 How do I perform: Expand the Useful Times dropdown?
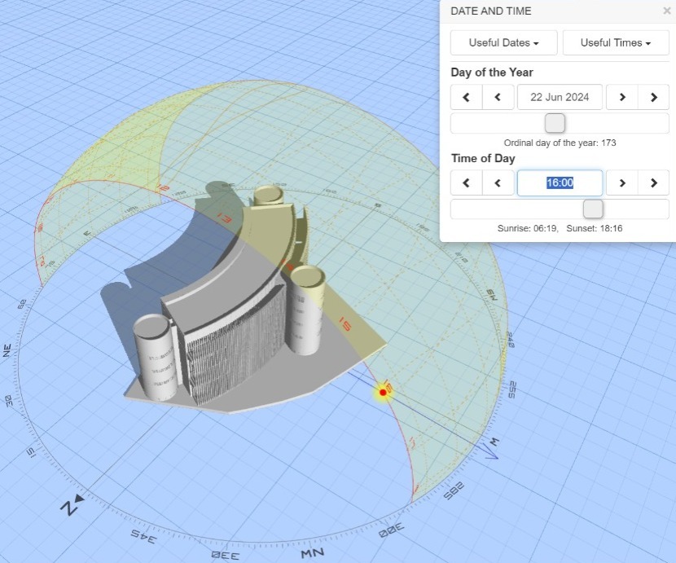[615, 43]
